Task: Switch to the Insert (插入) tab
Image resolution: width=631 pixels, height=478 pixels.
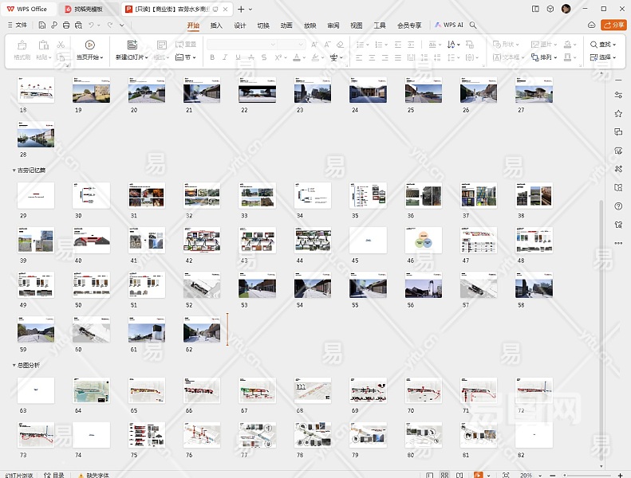Action: coord(216,25)
